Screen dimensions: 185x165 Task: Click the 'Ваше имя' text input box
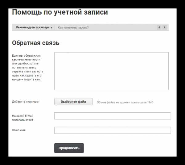[x=113, y=130]
